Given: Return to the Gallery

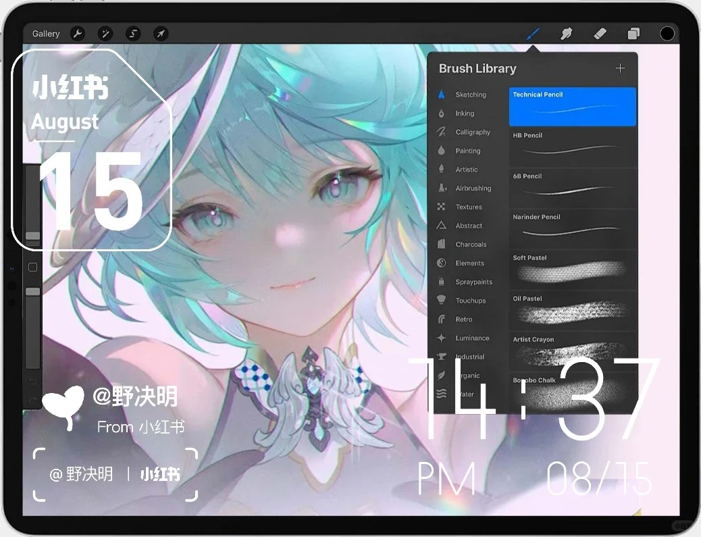Looking at the screenshot, I should 46,34.
